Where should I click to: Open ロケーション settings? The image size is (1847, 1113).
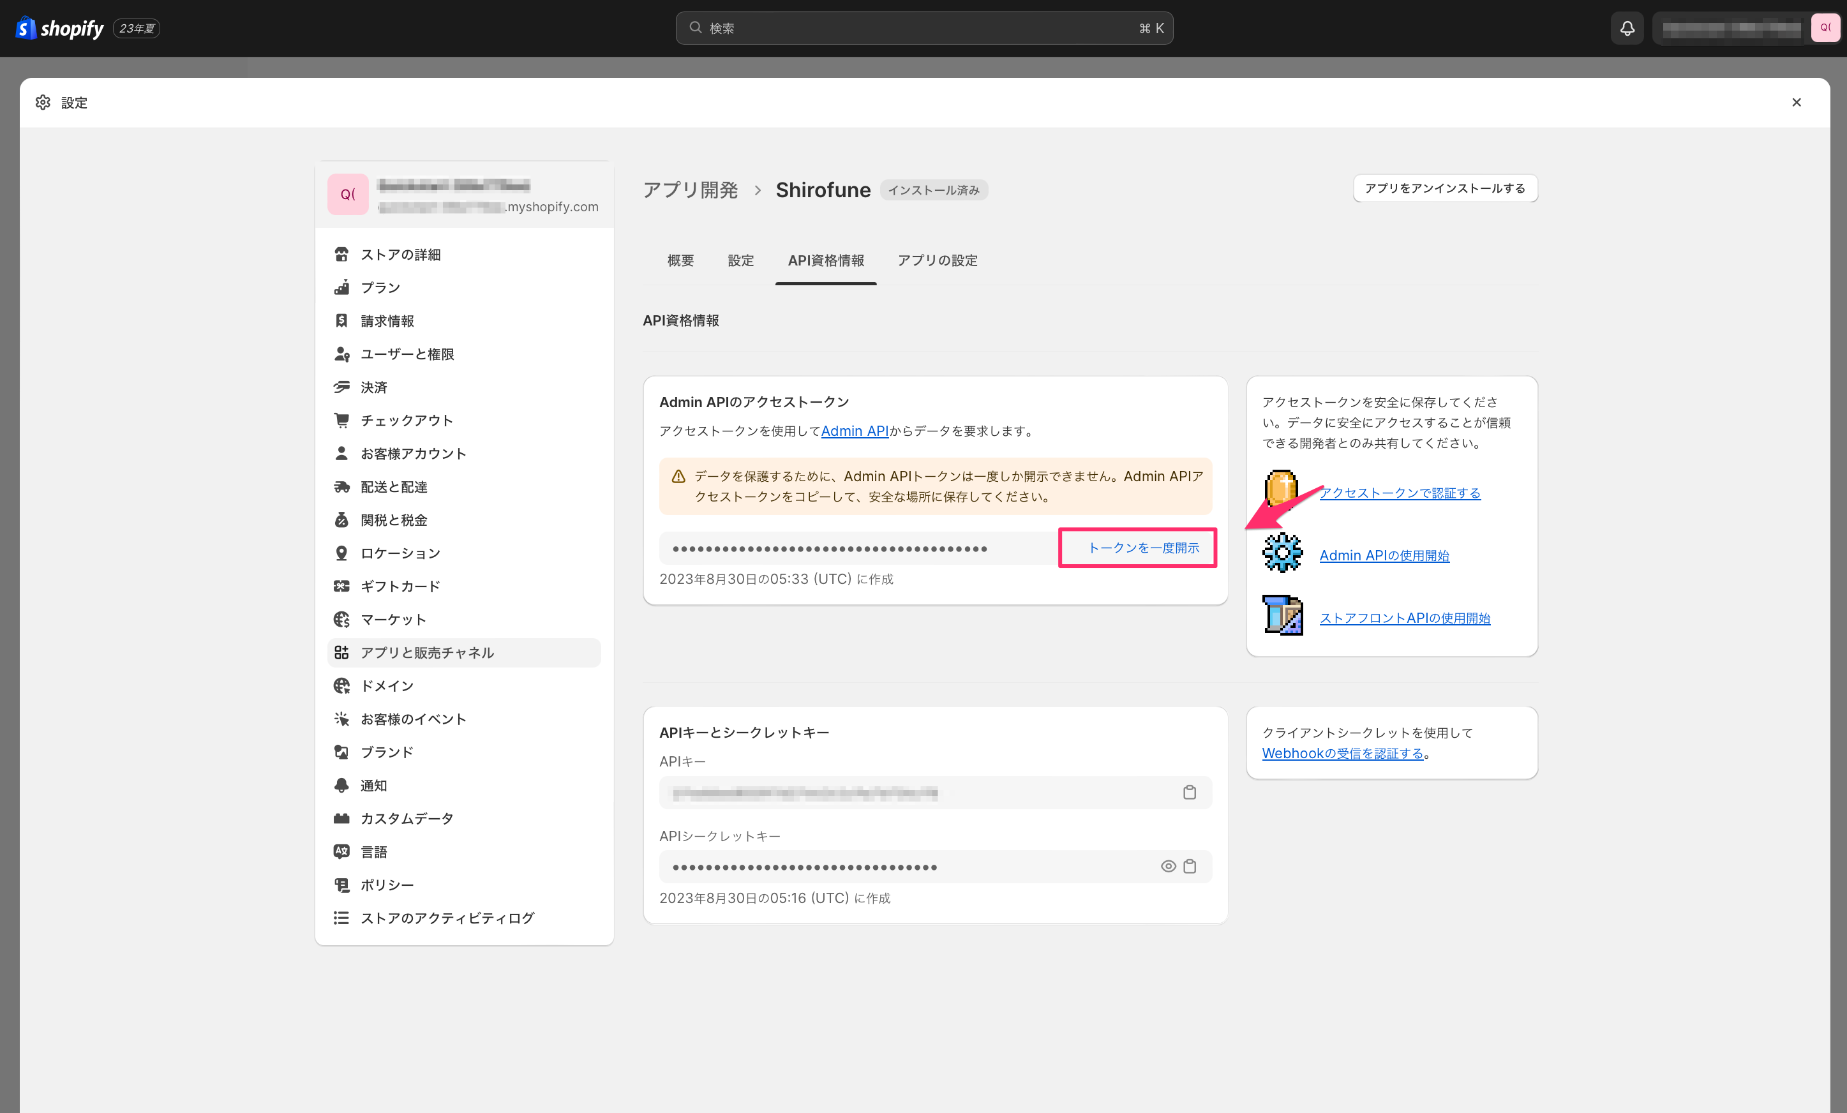pyautogui.click(x=464, y=553)
